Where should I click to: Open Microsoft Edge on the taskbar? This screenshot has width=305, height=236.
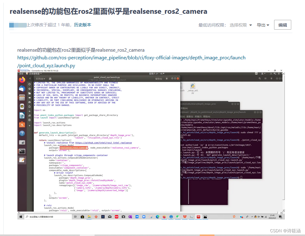coord(157,216)
